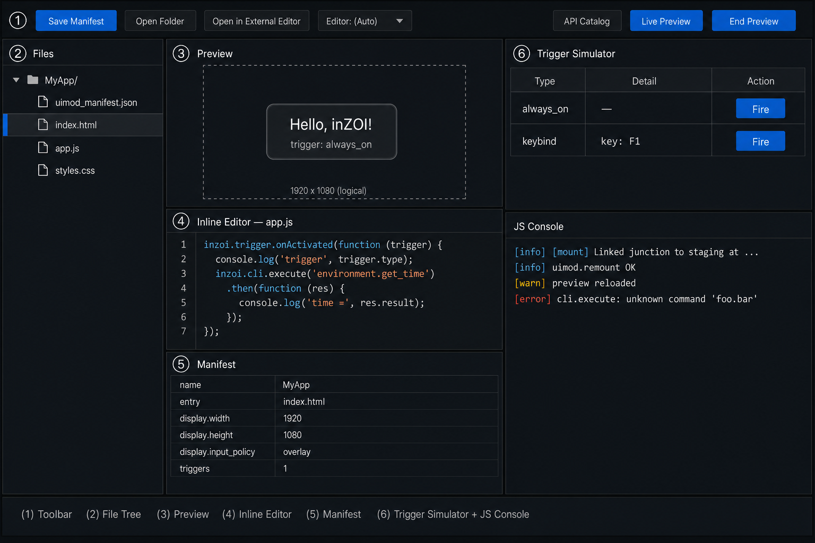Click the 'Inline Editor — app.js' title
This screenshot has height=543, width=815.
245,222
